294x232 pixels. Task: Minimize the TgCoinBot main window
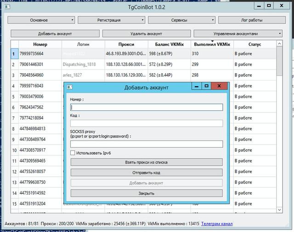[259, 6]
